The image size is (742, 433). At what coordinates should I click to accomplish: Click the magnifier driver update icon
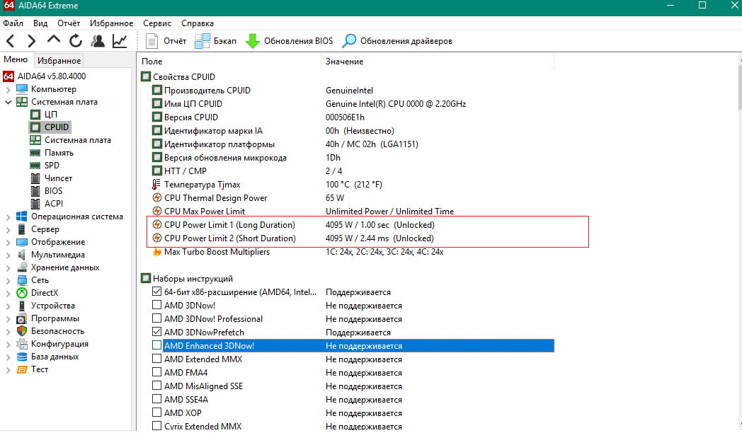349,41
